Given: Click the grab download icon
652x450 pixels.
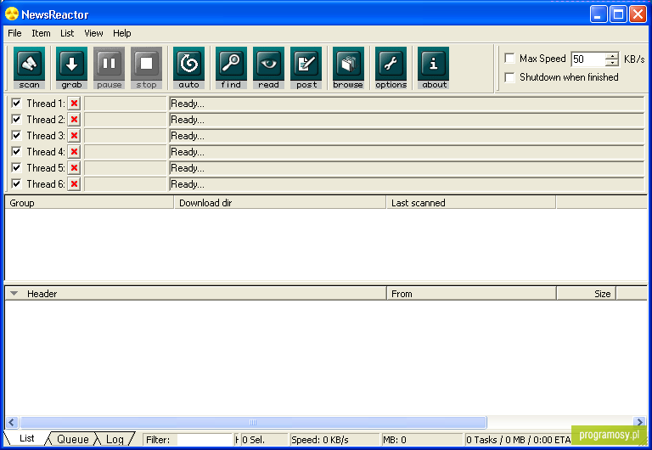Looking at the screenshot, I should click(71, 68).
